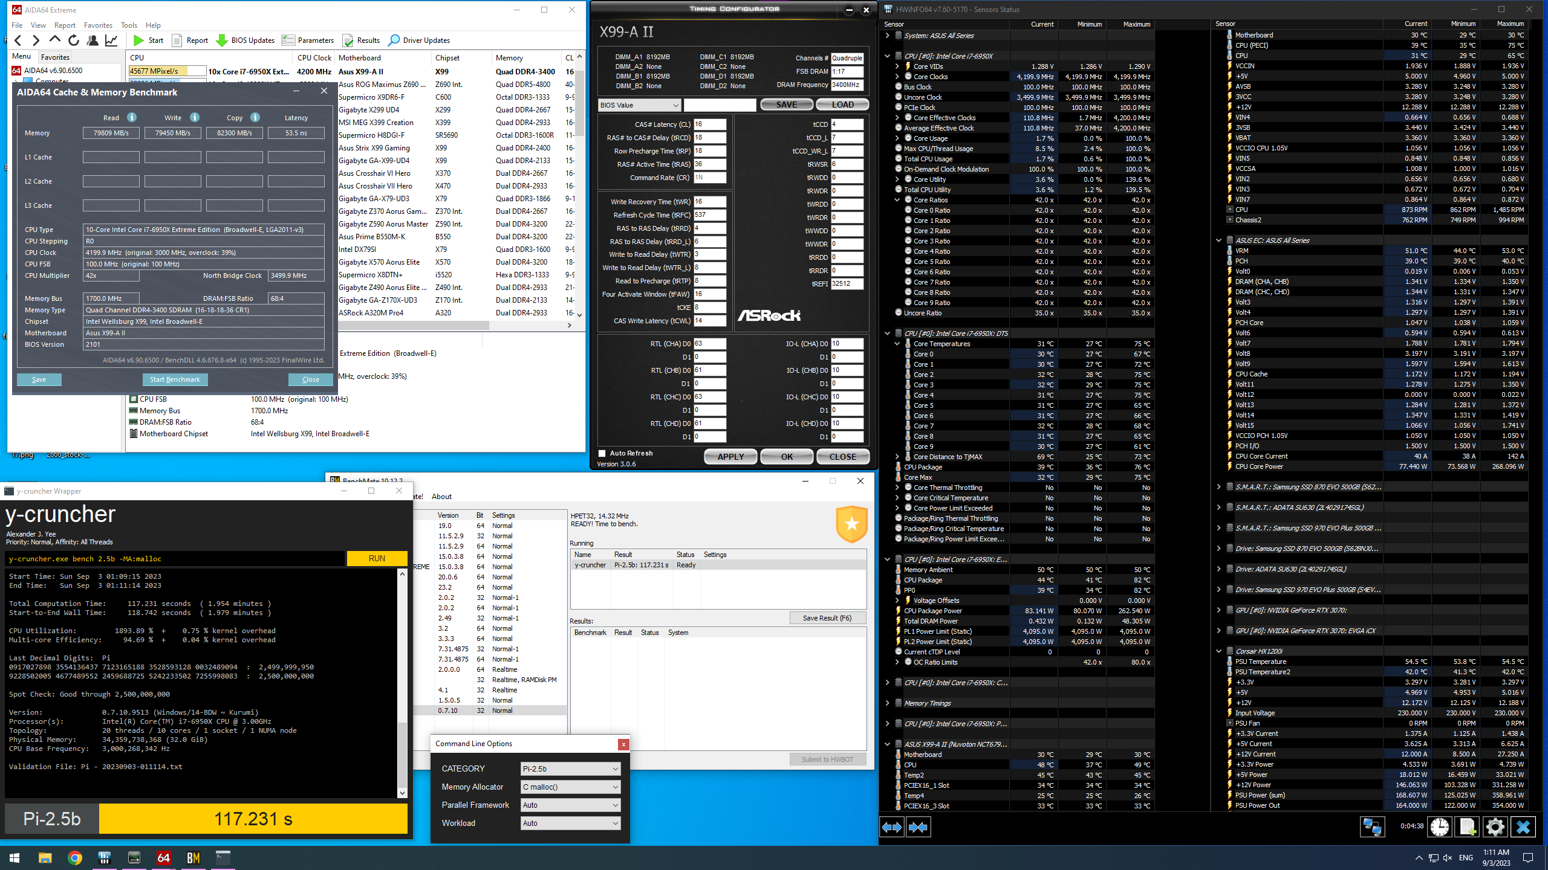
Task: Switch to the Favorites tab
Action: tap(55, 57)
